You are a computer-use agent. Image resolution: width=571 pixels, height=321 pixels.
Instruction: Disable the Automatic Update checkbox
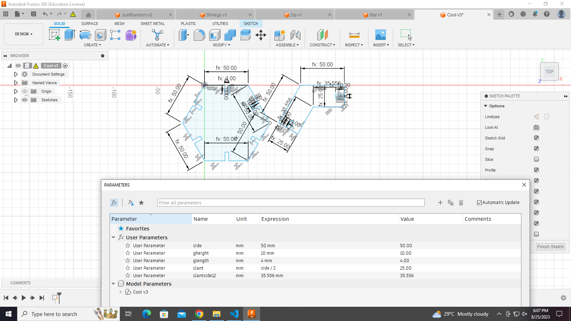pyautogui.click(x=479, y=203)
